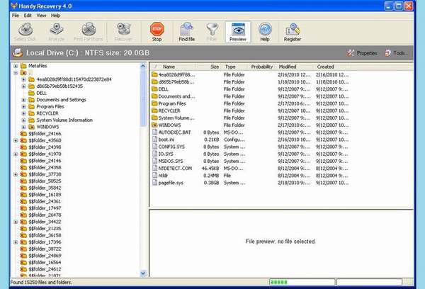Click the Register icon

point(293,31)
